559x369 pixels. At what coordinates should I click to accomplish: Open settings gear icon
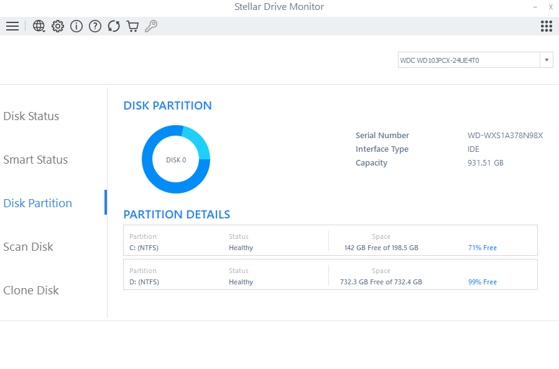[x=58, y=26]
